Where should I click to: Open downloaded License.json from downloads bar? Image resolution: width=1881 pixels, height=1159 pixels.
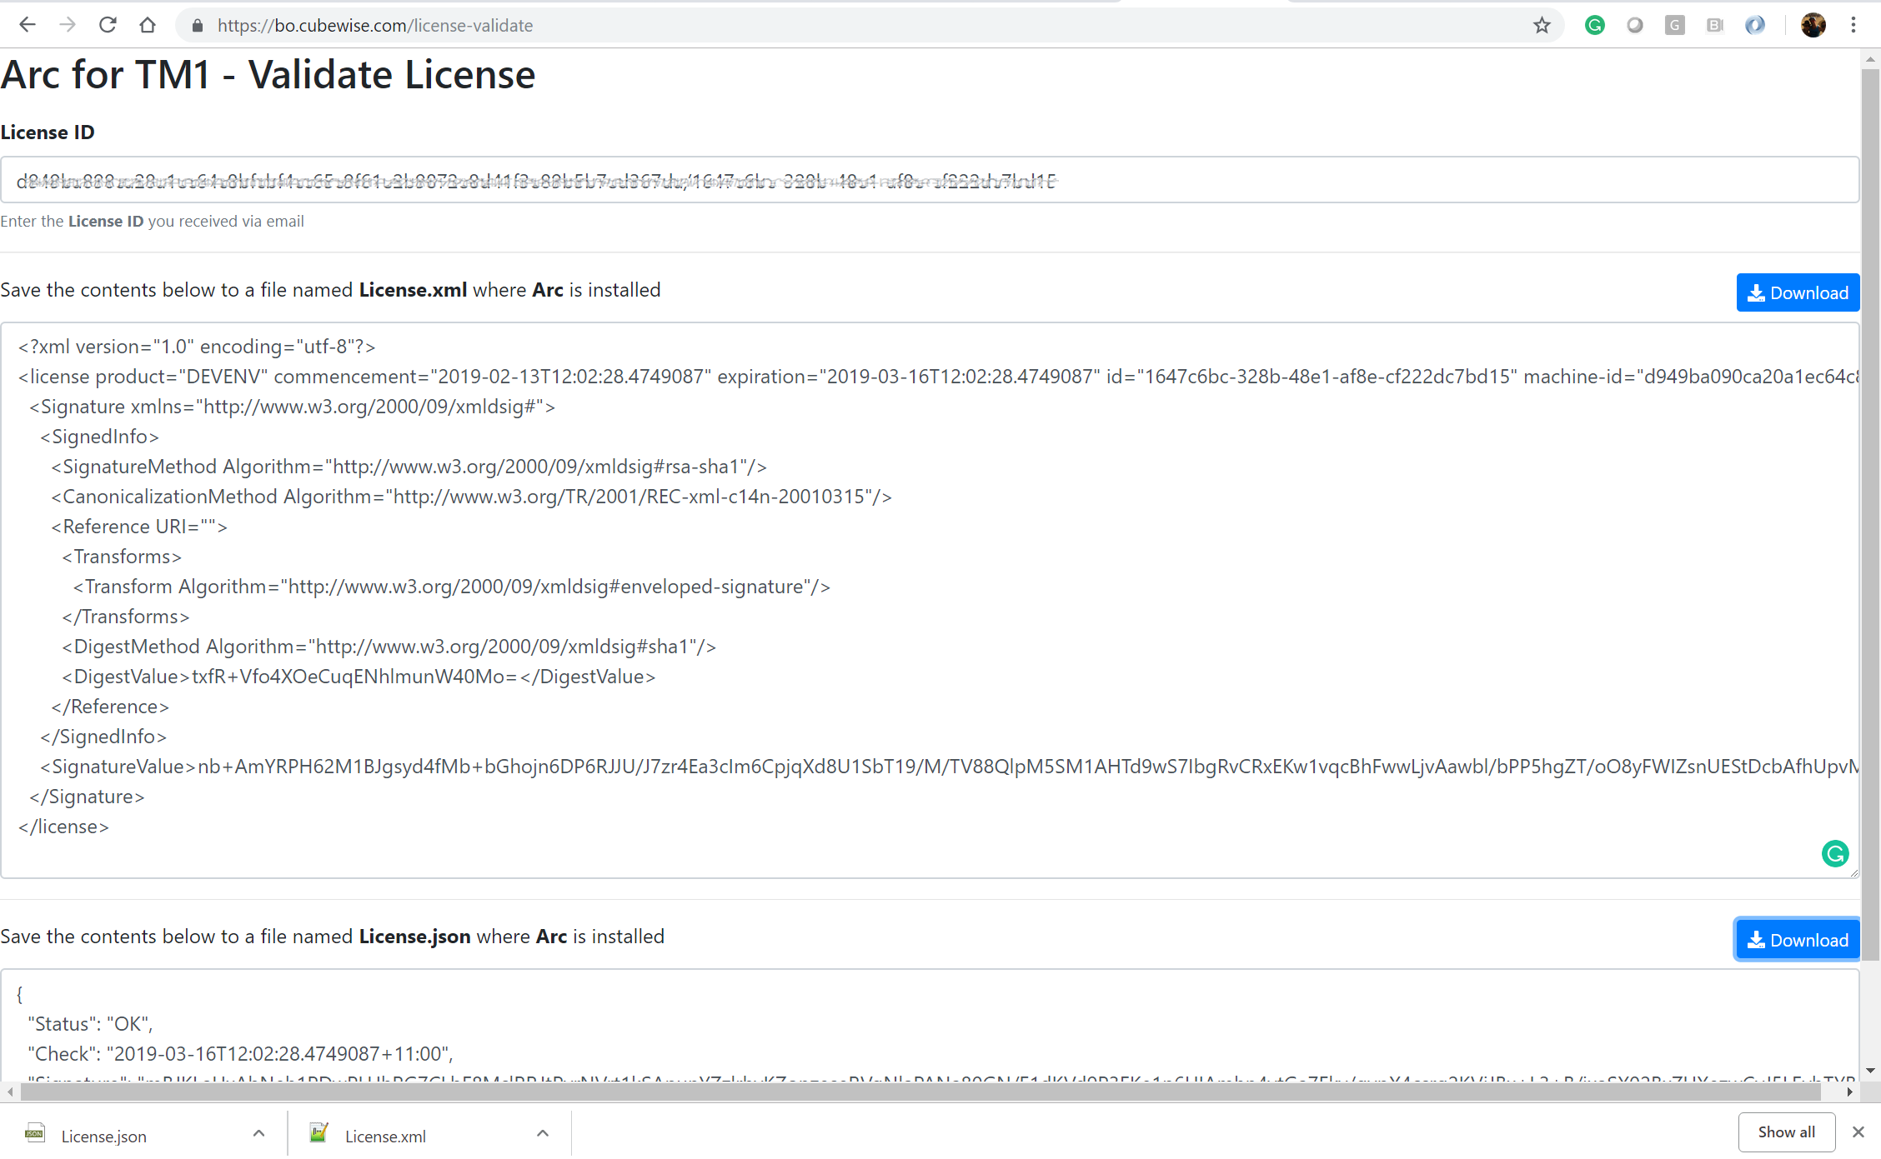coord(103,1136)
